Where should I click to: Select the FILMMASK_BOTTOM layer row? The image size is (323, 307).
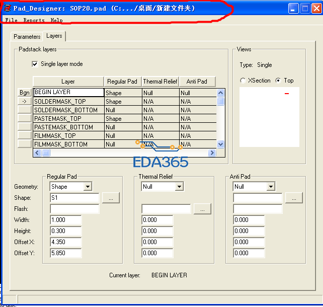tap(68, 144)
